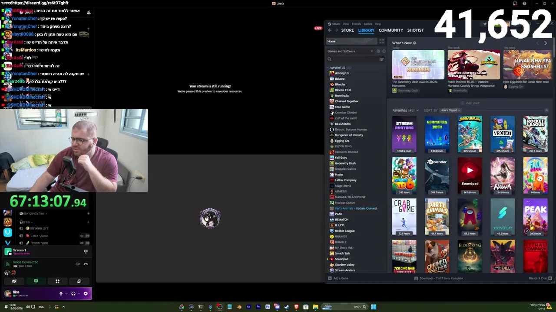
Task: Select Balatro in the games list
Action: pyautogui.click(x=340, y=79)
